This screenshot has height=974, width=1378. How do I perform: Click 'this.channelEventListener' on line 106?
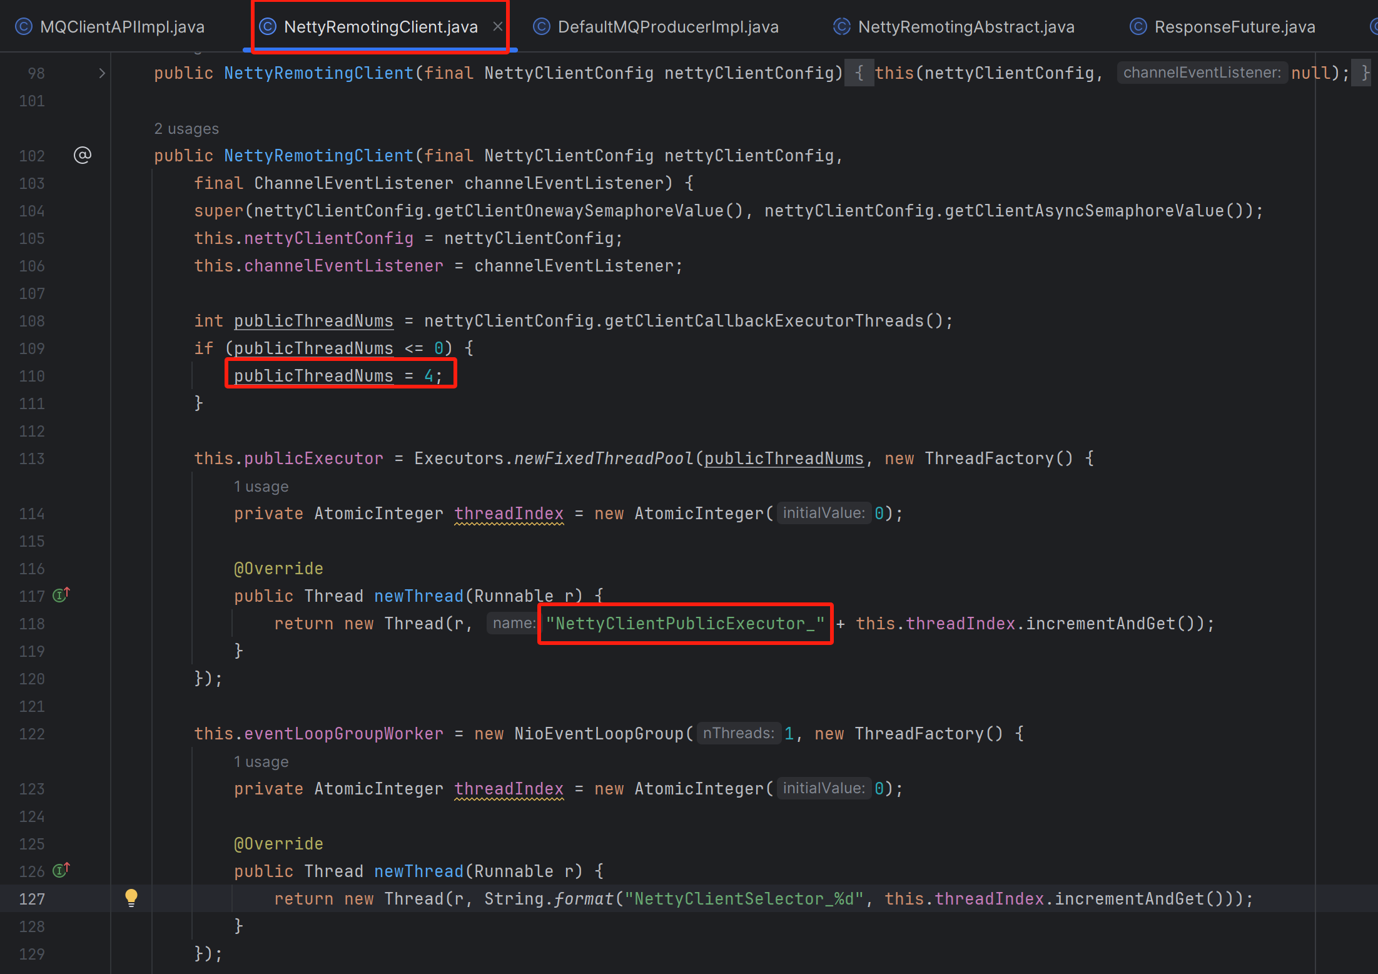(318, 266)
